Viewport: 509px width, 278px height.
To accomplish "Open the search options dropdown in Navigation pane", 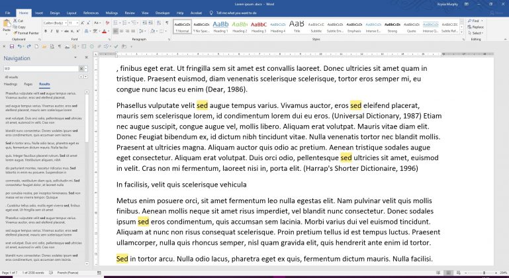I will tap(85, 69).
